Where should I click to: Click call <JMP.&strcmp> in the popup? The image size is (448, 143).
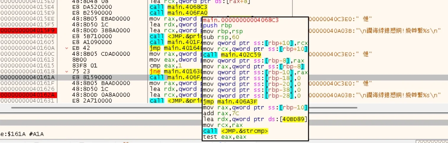[x=236, y=131]
